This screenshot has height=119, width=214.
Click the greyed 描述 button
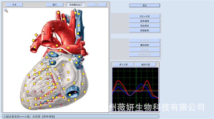tap(97, 4)
